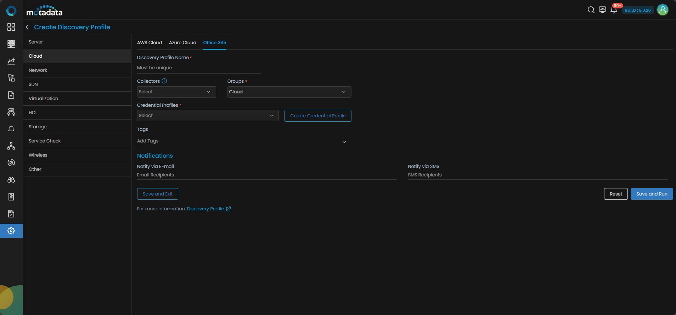Select the Storage category
The image size is (676, 315).
(x=77, y=127)
